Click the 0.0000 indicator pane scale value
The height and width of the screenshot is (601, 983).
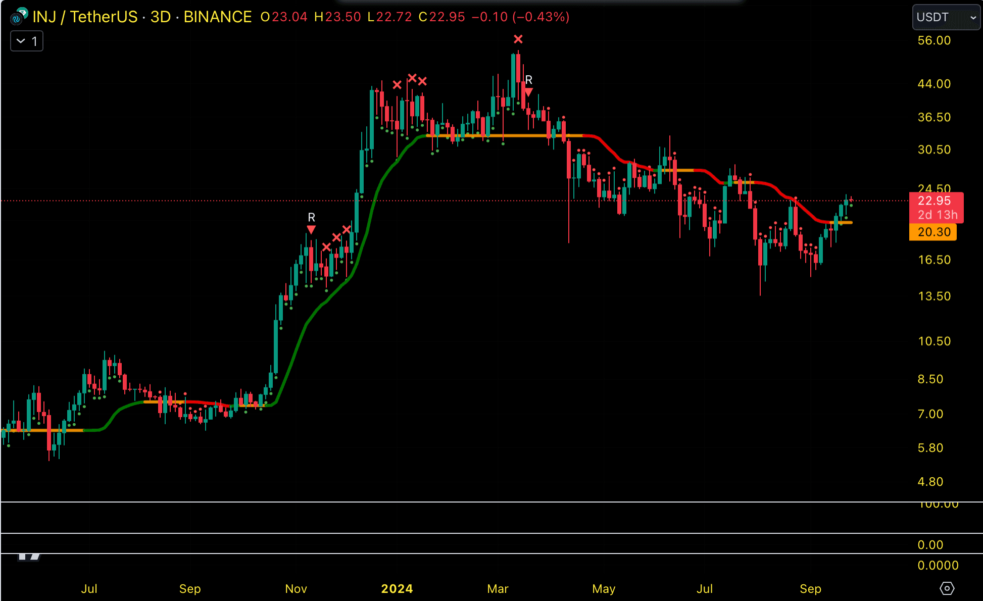[938, 566]
